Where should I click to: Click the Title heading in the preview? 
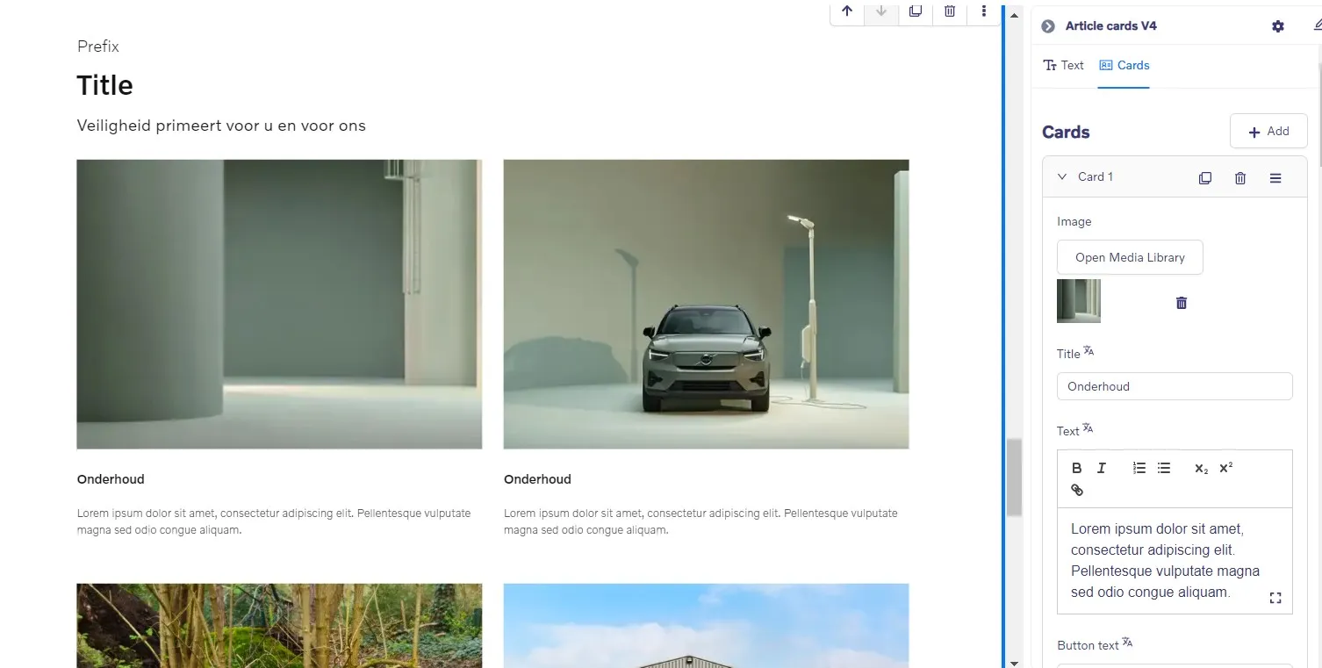point(104,85)
